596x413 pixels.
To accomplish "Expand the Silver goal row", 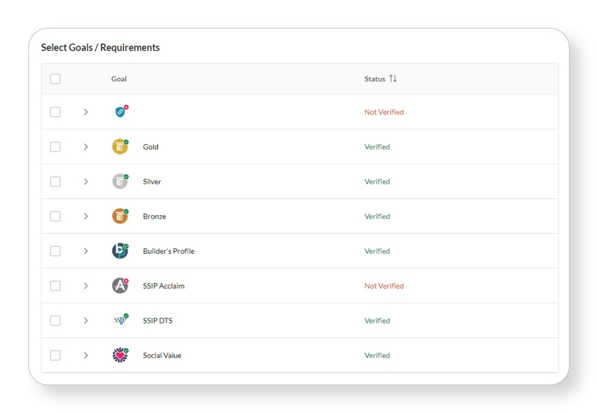I will (x=86, y=182).
